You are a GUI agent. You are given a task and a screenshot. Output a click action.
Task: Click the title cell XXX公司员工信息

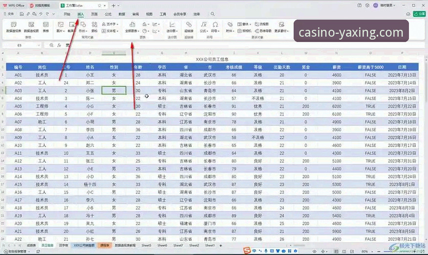(x=212, y=59)
